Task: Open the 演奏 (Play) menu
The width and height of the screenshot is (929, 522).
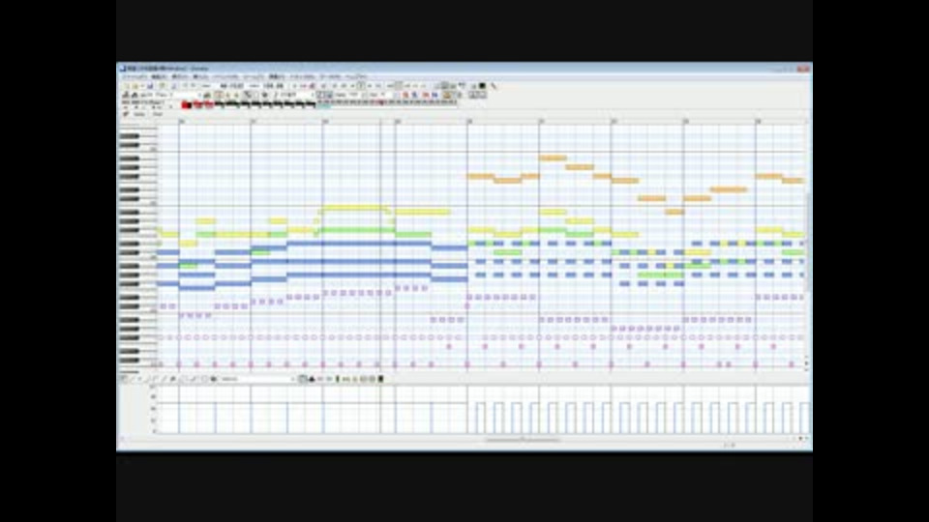Action: click(x=276, y=76)
